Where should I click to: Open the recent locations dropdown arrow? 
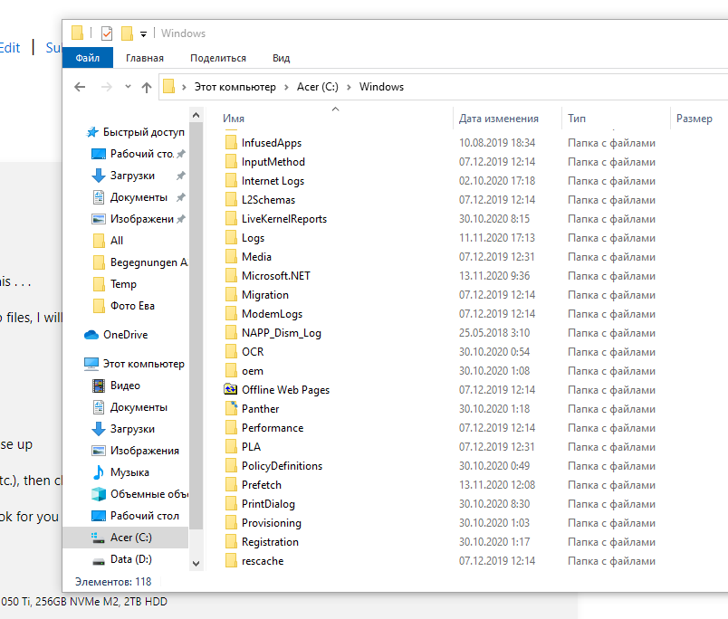(x=129, y=87)
